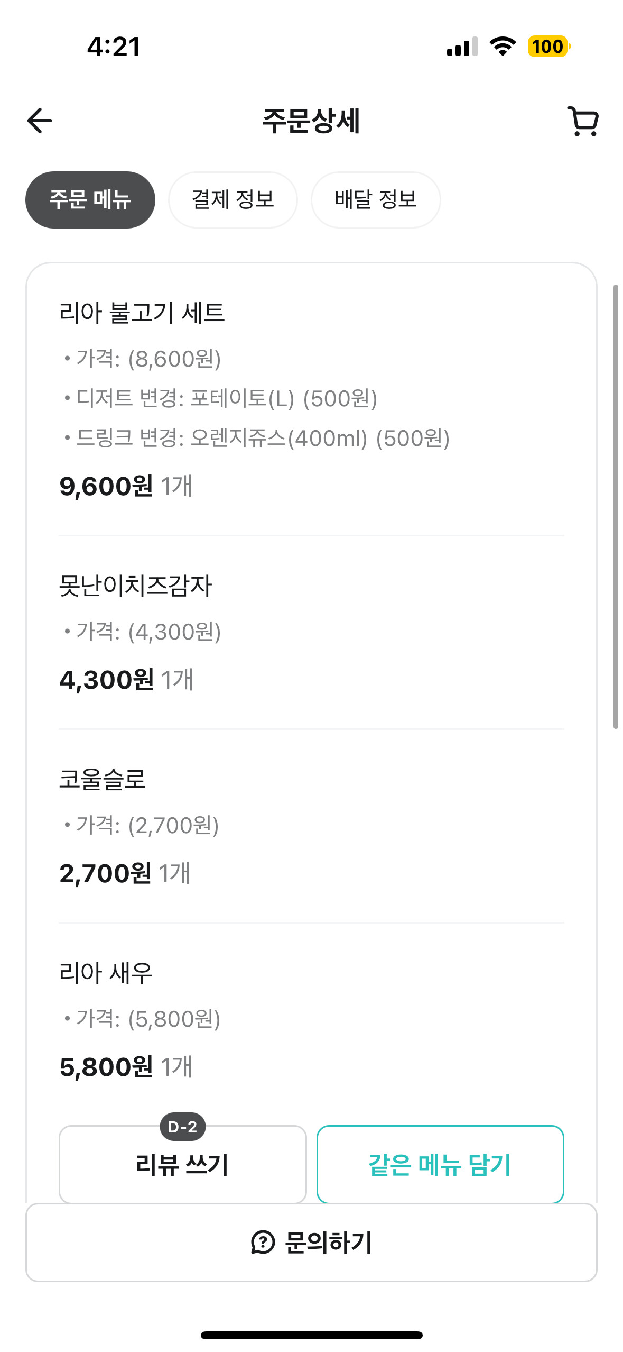The image size is (623, 1352).
Task: Tap the 리아 불고기 세트 item title
Action: coord(142,313)
